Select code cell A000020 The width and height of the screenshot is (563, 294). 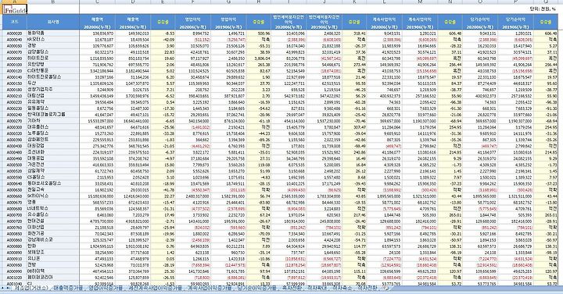(x=14, y=33)
